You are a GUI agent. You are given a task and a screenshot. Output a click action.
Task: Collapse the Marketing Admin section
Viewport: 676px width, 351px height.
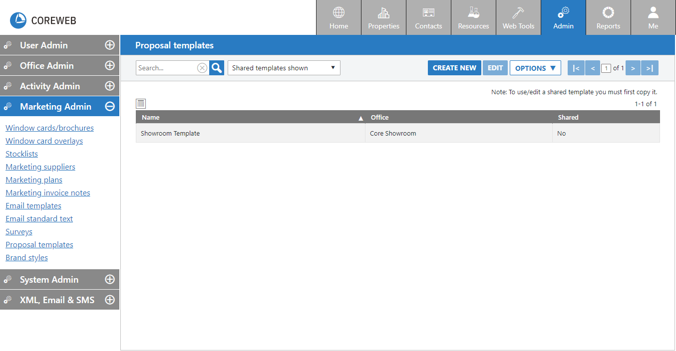pos(109,107)
